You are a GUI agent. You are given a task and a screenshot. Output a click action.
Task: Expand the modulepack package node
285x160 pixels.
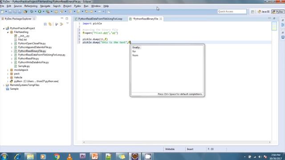click(8, 70)
